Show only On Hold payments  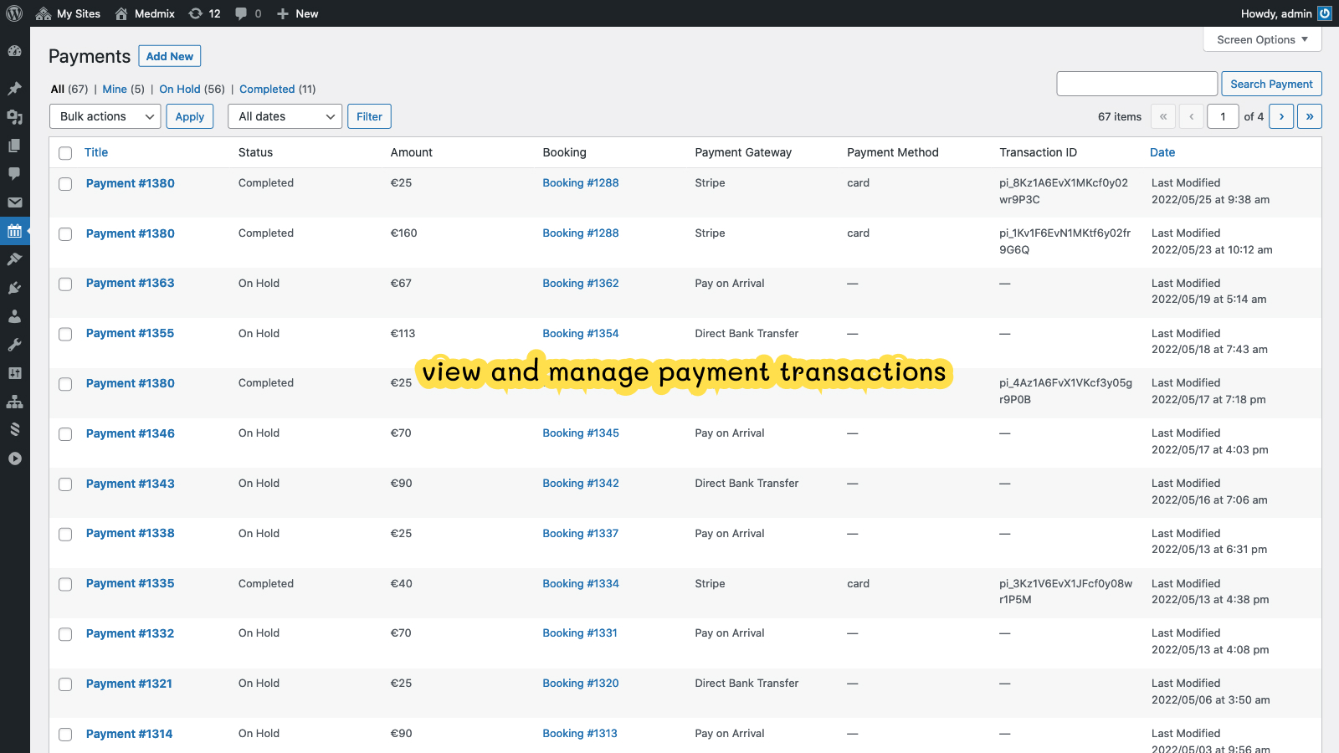[x=180, y=90]
